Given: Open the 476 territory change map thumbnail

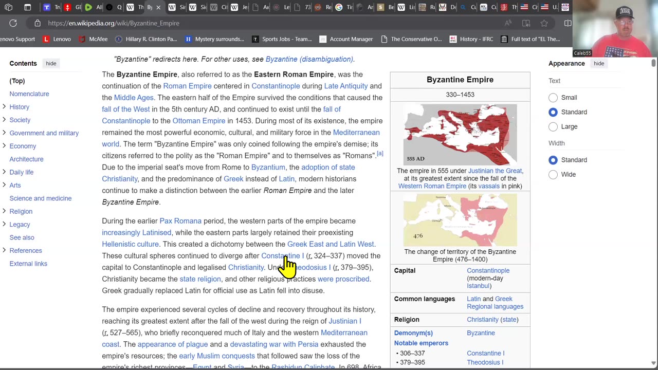Looking at the screenshot, I should pyautogui.click(x=460, y=220).
